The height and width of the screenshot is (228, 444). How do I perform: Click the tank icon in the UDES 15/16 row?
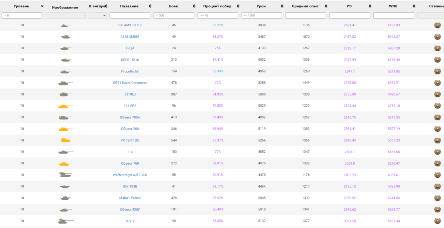tap(65, 60)
